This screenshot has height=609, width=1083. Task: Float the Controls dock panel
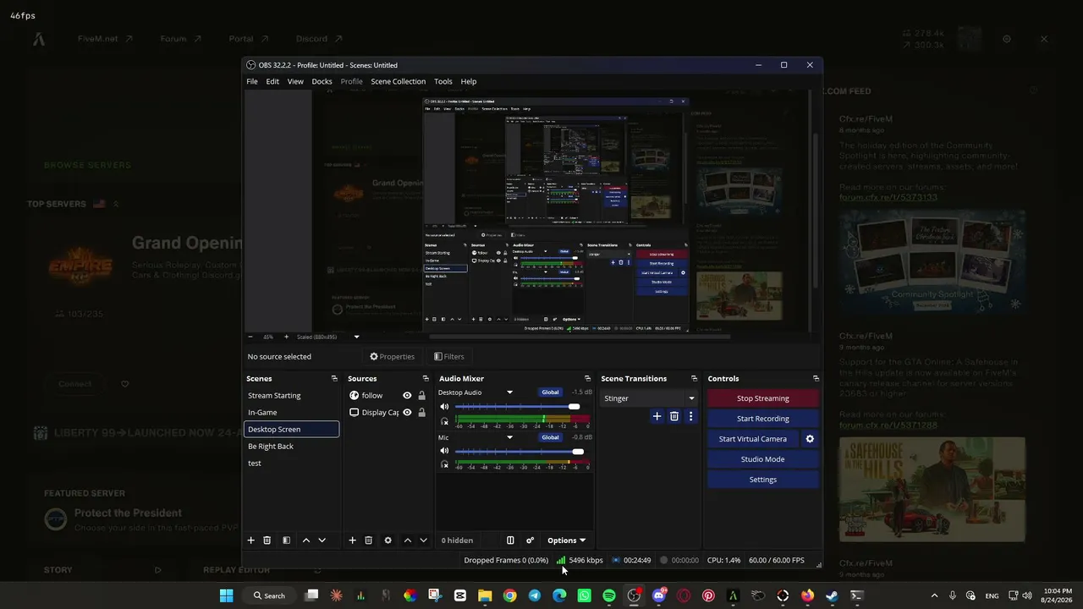coord(816,379)
